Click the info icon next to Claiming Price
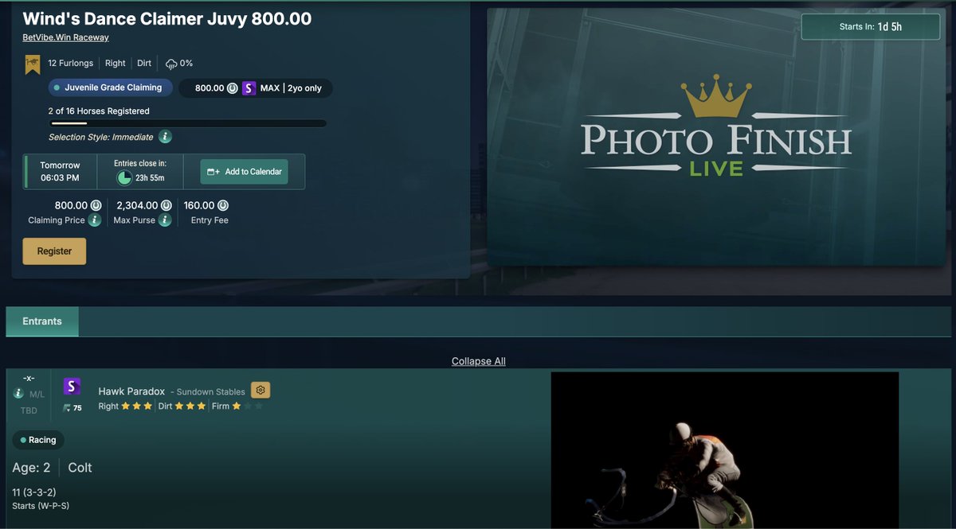The height and width of the screenshot is (529, 956). pos(95,220)
